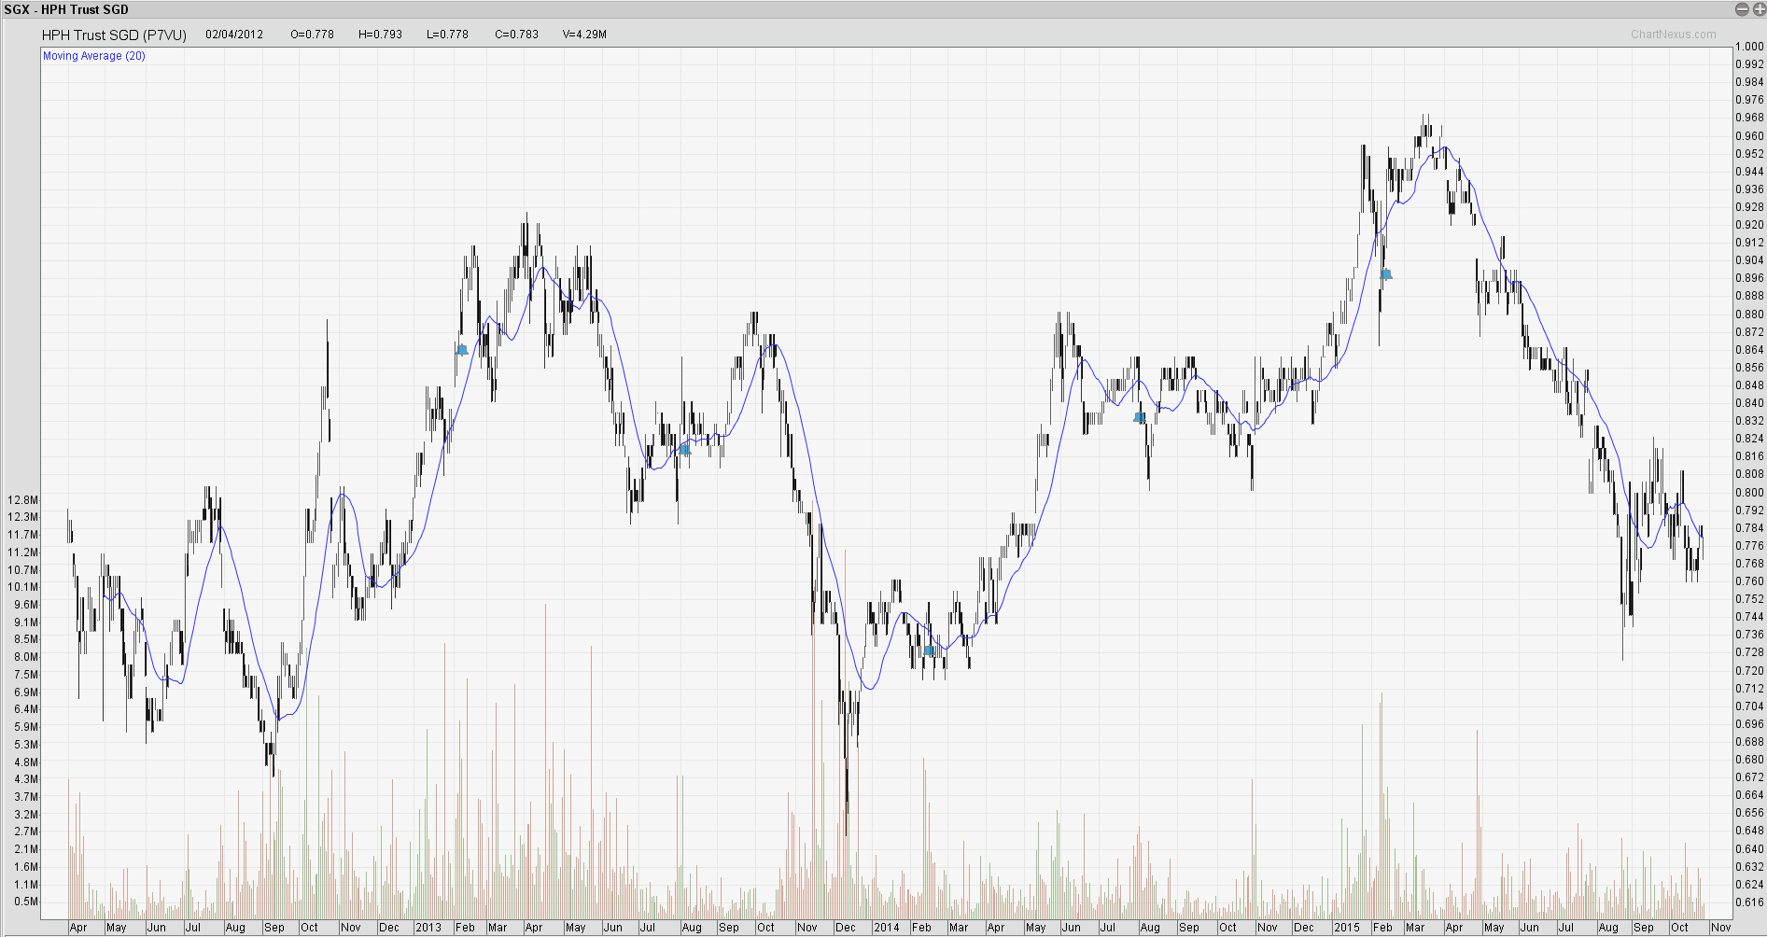
Task: Click the 02/04/2012 date readout
Action: click(x=234, y=35)
